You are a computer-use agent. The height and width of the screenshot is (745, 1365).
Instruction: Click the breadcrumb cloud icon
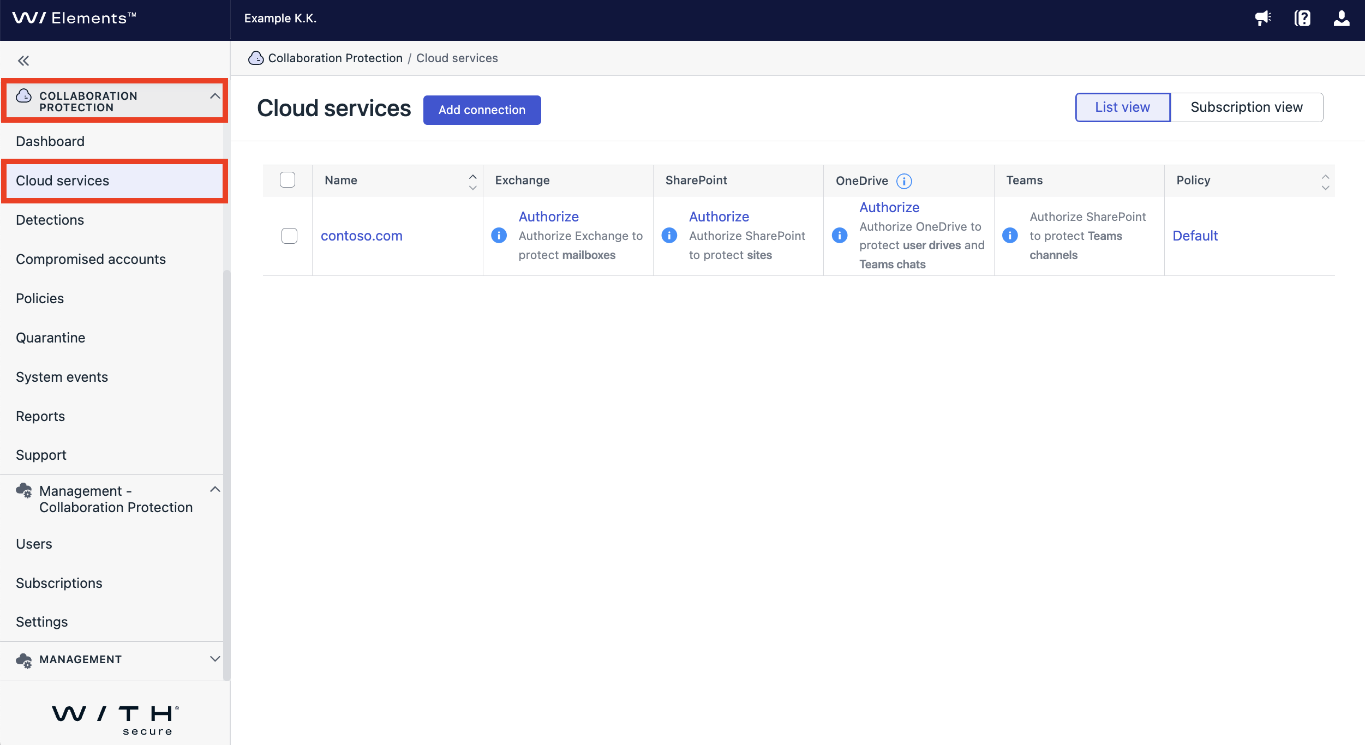coord(256,58)
